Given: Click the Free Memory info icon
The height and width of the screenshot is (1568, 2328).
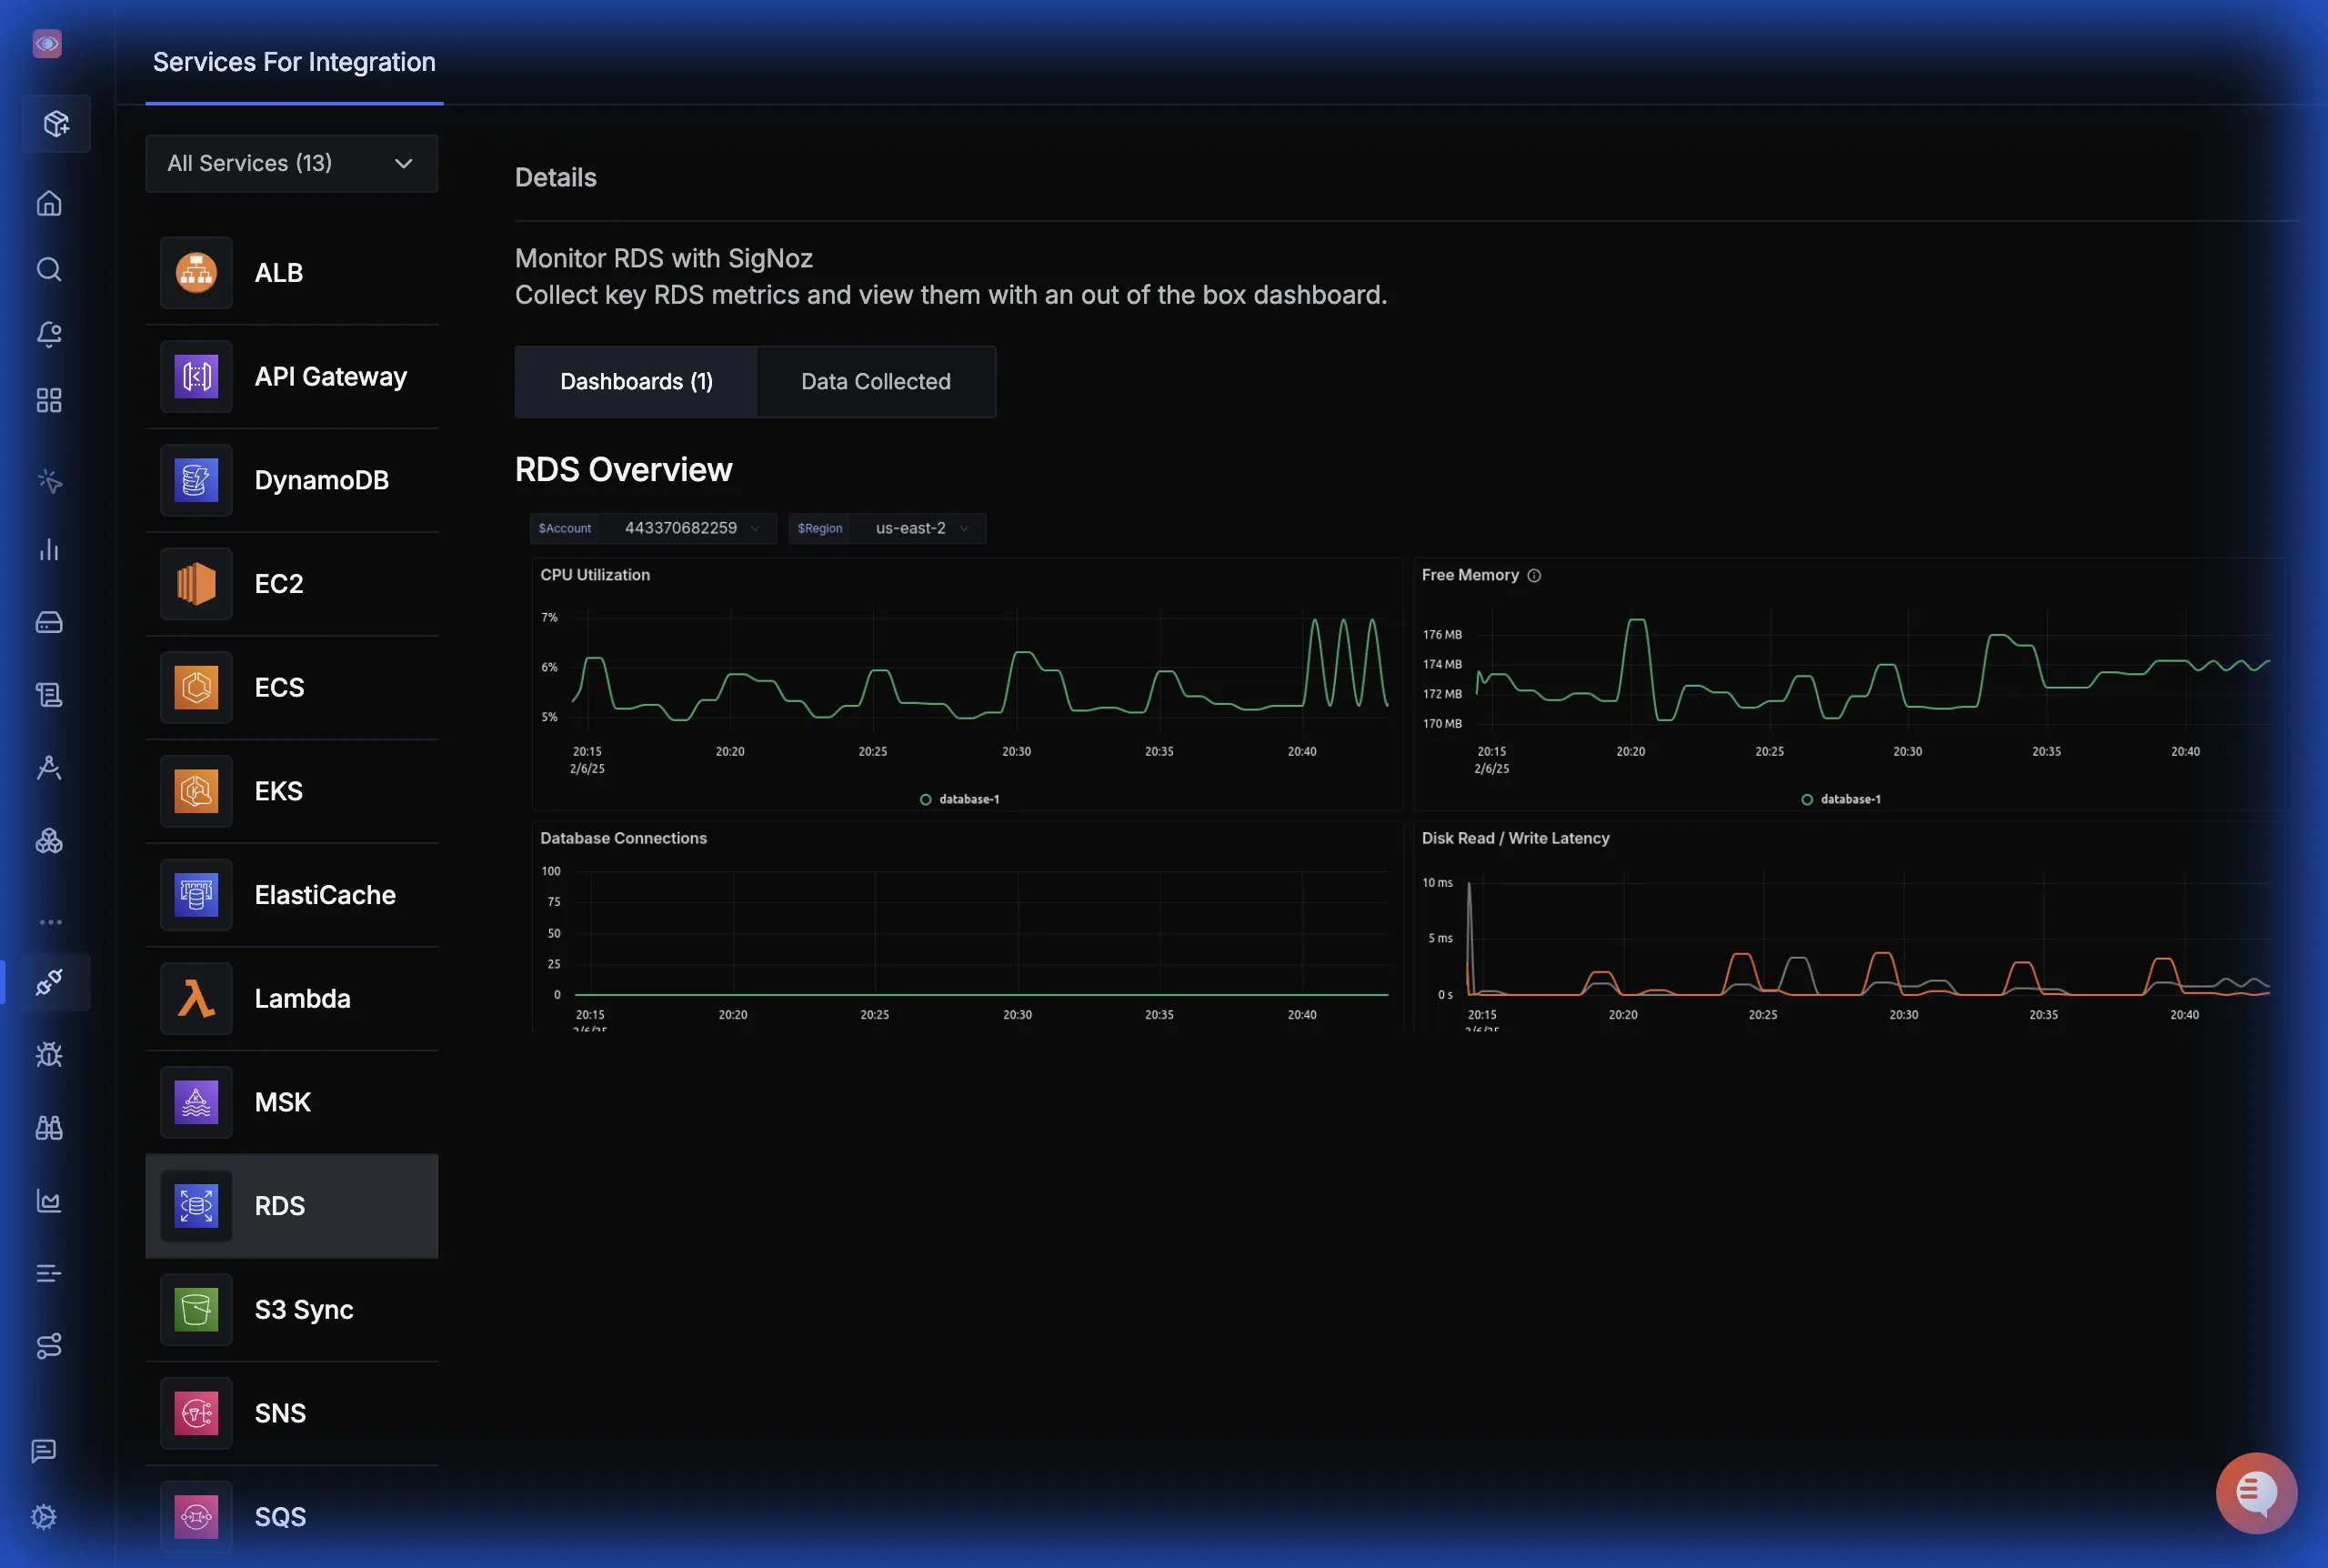Looking at the screenshot, I should click(1533, 576).
